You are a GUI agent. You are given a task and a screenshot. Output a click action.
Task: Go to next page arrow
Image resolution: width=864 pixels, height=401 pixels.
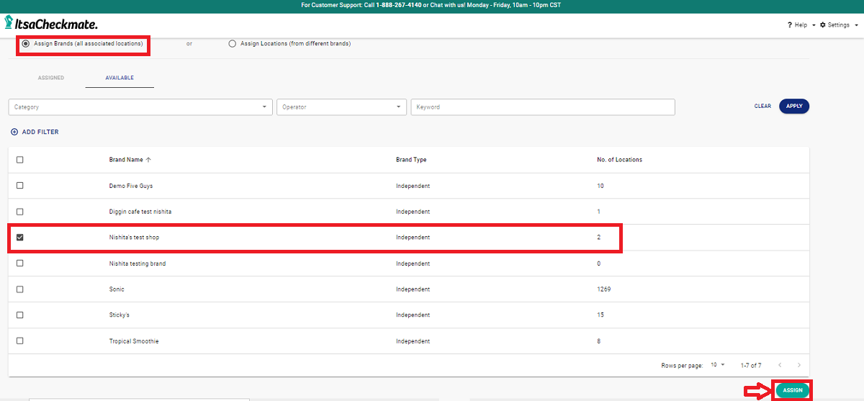tap(799, 366)
